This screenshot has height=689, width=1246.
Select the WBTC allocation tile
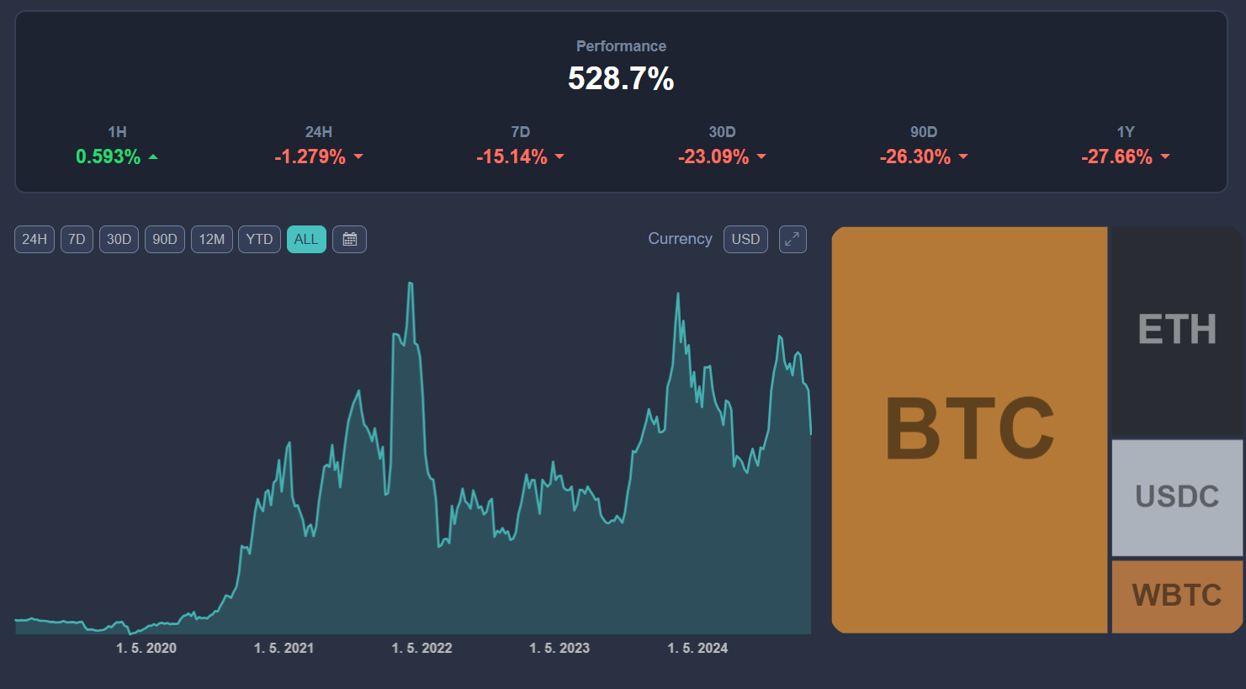[x=1177, y=596]
